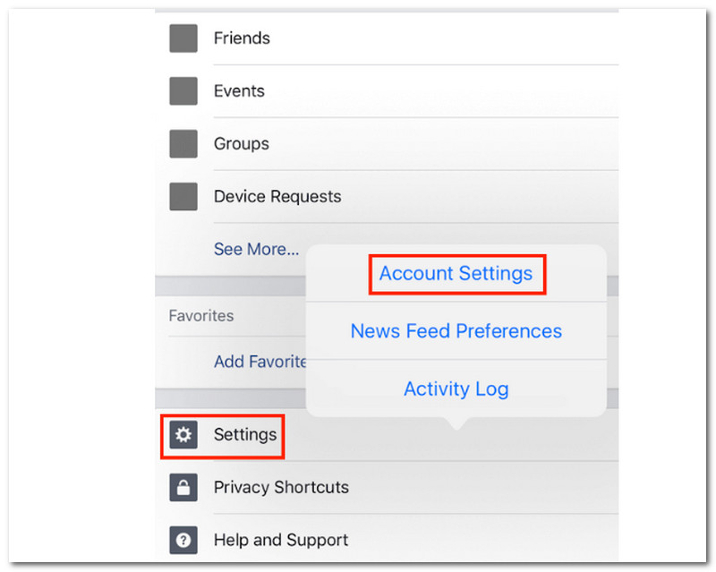716x572 pixels.
Task: Open Activity Log from popup menu
Action: coord(456,388)
